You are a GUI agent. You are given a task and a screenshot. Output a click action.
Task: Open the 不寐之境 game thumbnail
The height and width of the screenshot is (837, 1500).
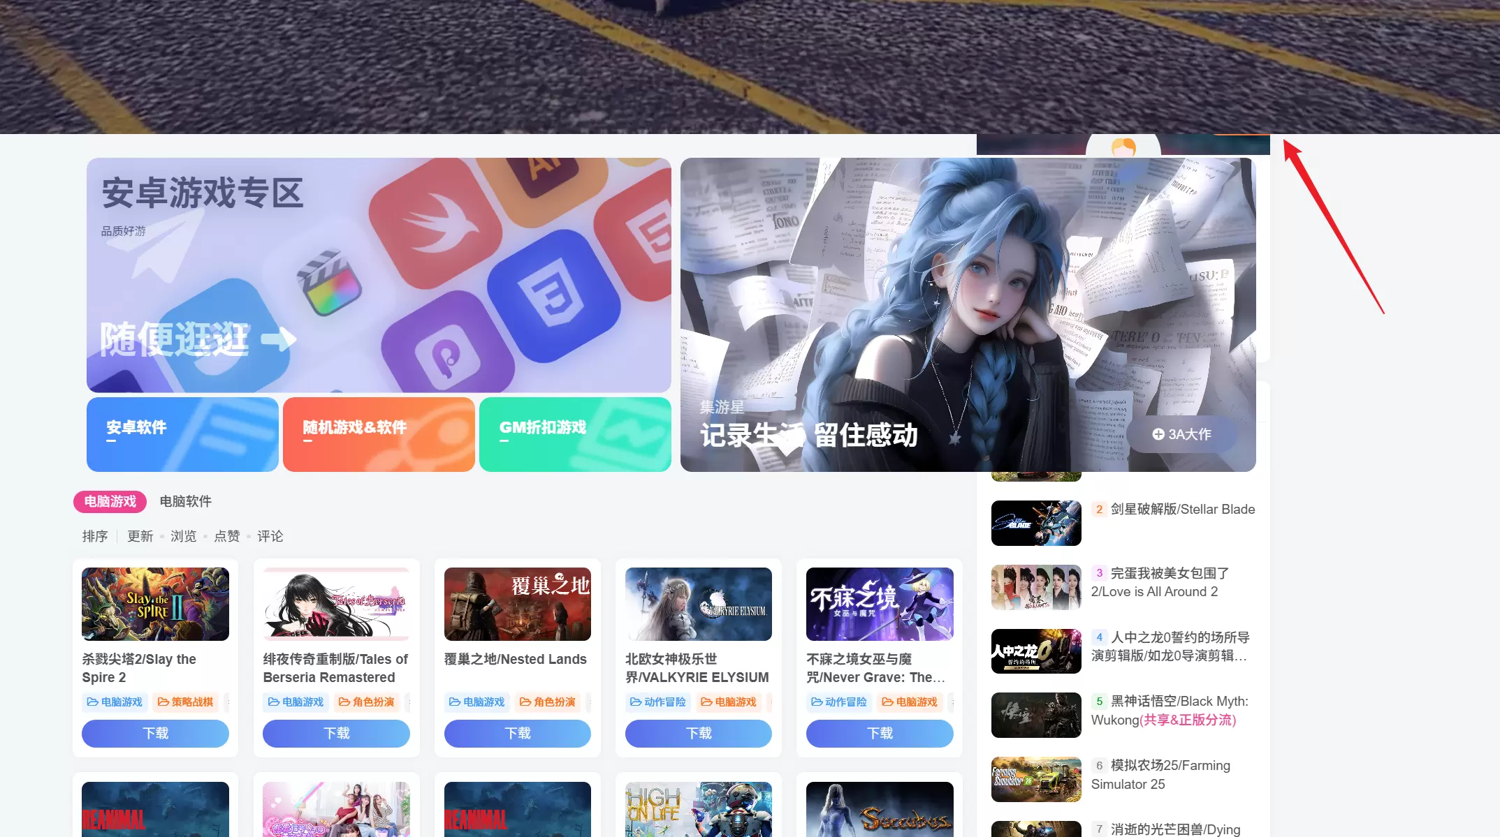pos(880,604)
